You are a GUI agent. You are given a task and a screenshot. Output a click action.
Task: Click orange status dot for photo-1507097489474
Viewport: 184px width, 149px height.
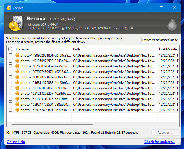pos(17,71)
